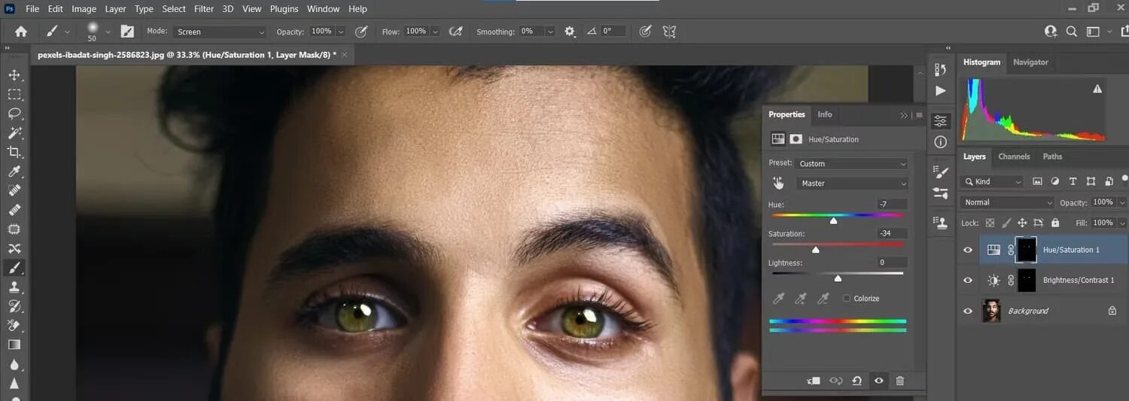Delete this adjustment layer trash icon
The width and height of the screenshot is (1129, 401).
tap(899, 381)
